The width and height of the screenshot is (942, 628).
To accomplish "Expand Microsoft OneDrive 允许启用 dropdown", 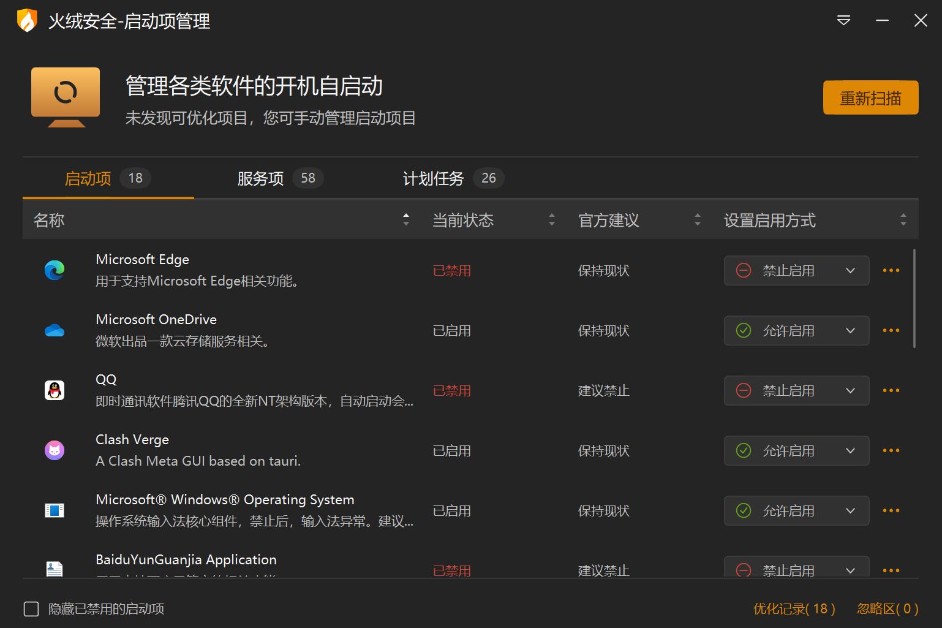I will tap(796, 330).
